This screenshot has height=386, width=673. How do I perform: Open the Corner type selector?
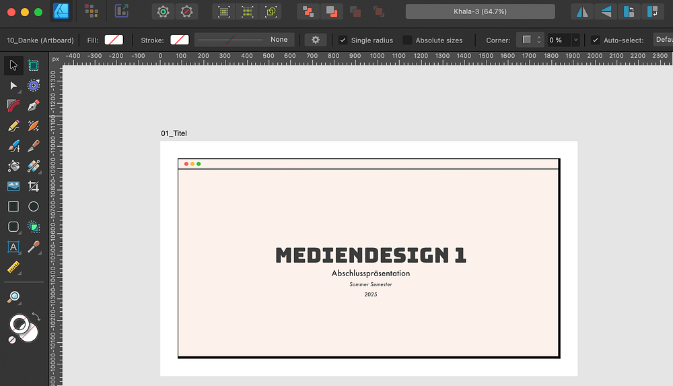pos(530,40)
